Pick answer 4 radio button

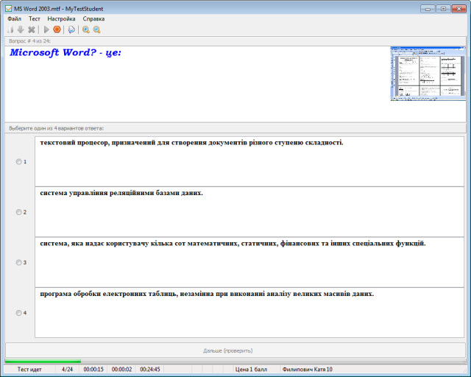19,313
